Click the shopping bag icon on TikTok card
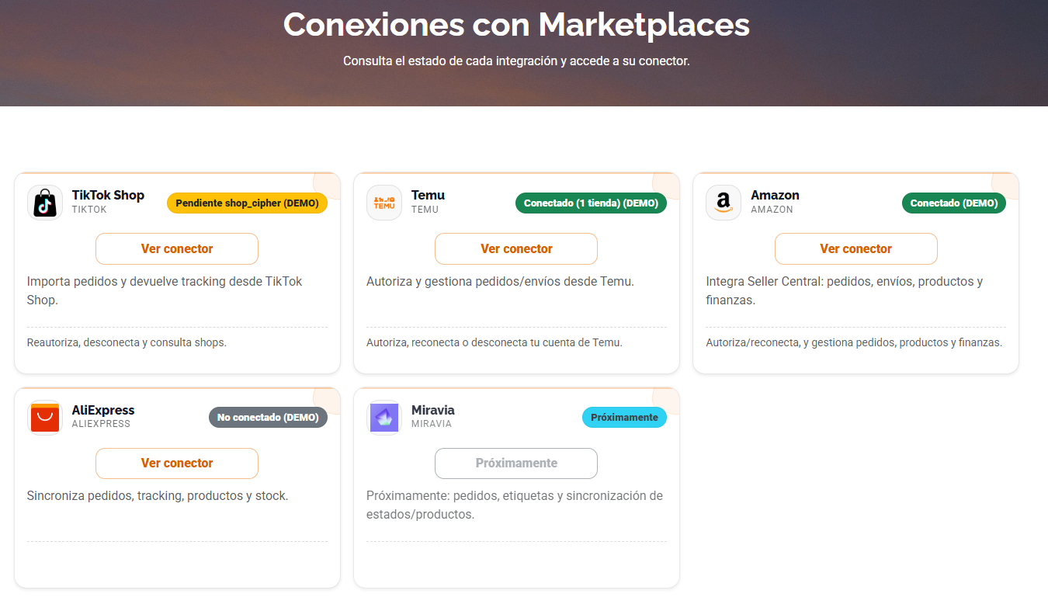The height and width of the screenshot is (611, 1048). coord(44,202)
